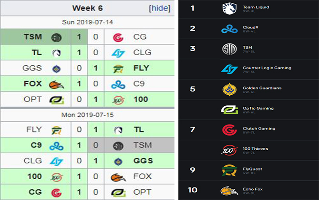Image resolution: width=319 pixels, height=200 pixels.
Task: Click the TSM team in first Sunday match
Action: tap(31, 37)
